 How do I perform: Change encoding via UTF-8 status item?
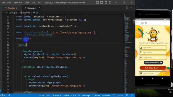coord(66,95)
